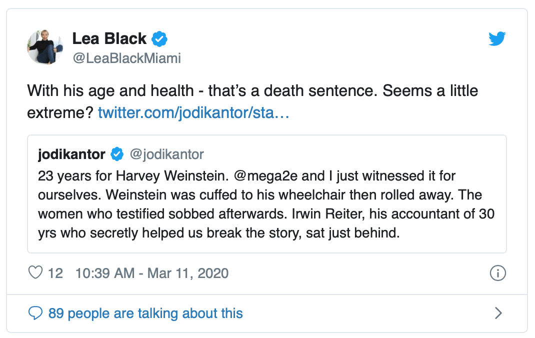Open the 10:39 AM - Mar 11, 2020 timestamp
This screenshot has width=535, height=338.
pyautogui.click(x=152, y=273)
